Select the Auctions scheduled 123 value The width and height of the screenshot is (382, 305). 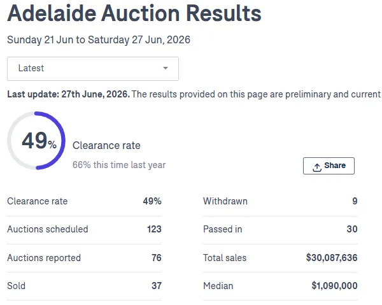[154, 229]
